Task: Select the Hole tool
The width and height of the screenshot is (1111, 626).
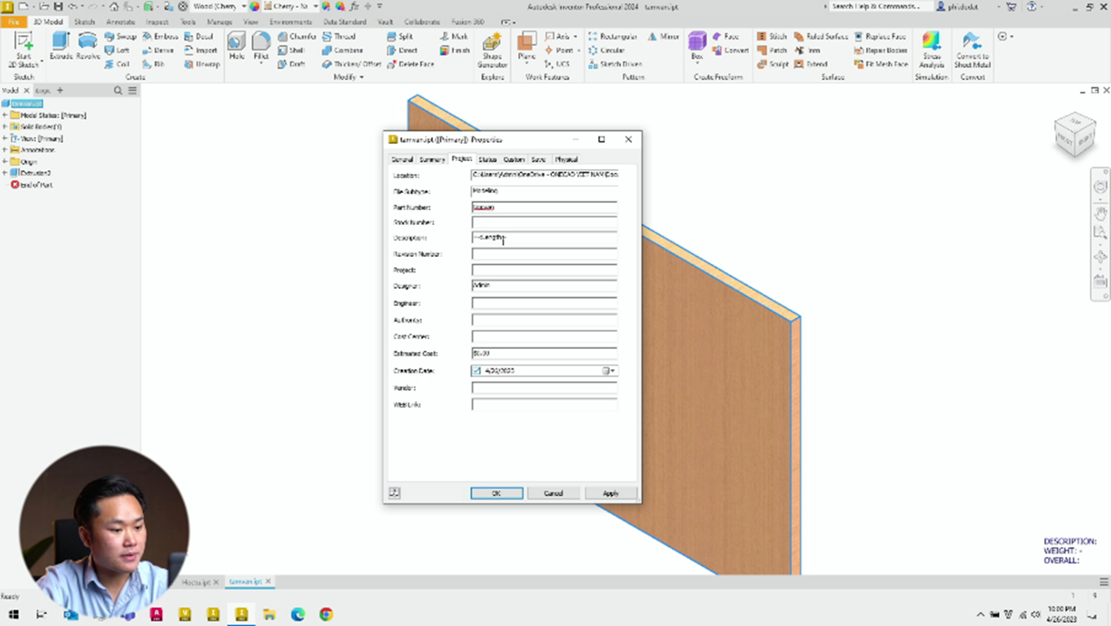Action: click(x=237, y=47)
